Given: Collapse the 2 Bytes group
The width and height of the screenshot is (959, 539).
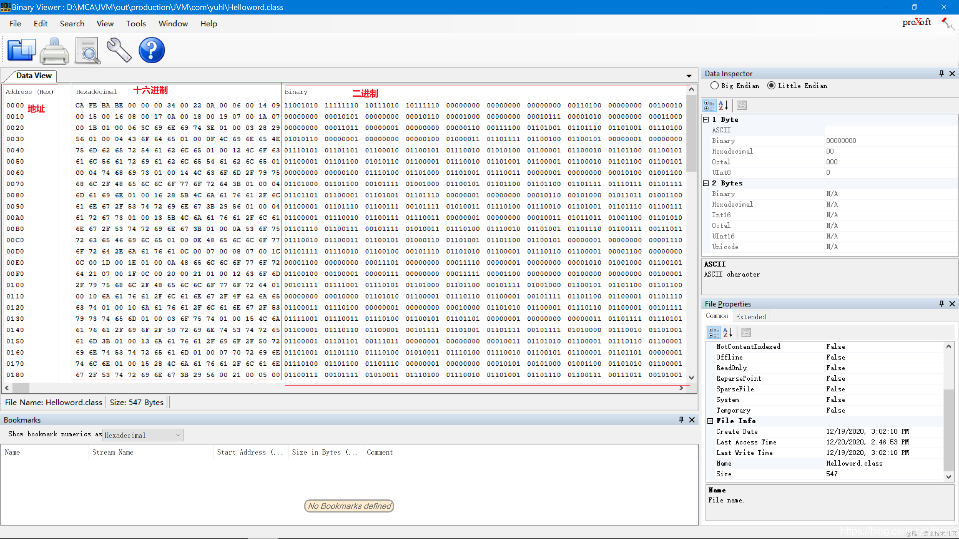Looking at the screenshot, I should tap(706, 183).
